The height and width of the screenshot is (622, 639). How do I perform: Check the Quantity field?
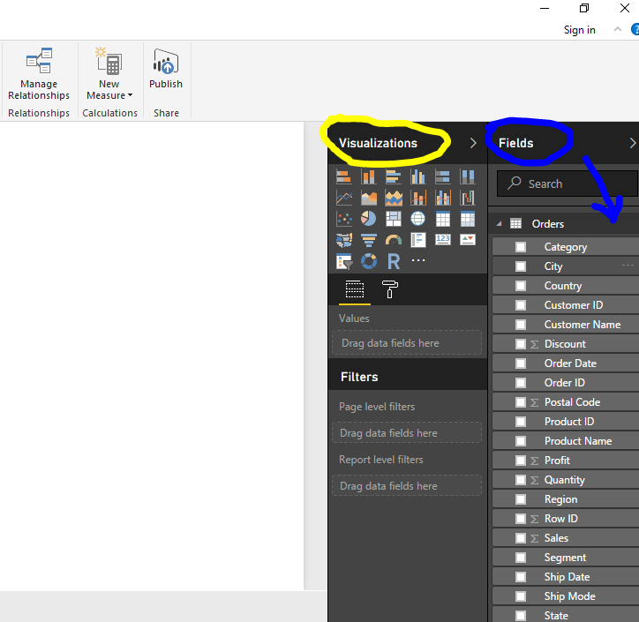tap(521, 480)
